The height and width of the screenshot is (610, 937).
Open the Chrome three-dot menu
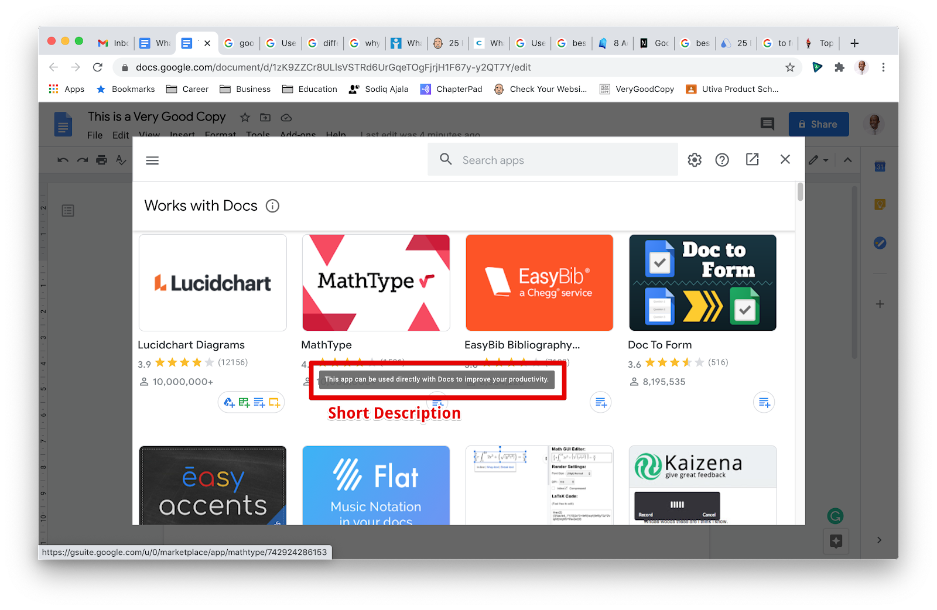[x=884, y=67]
